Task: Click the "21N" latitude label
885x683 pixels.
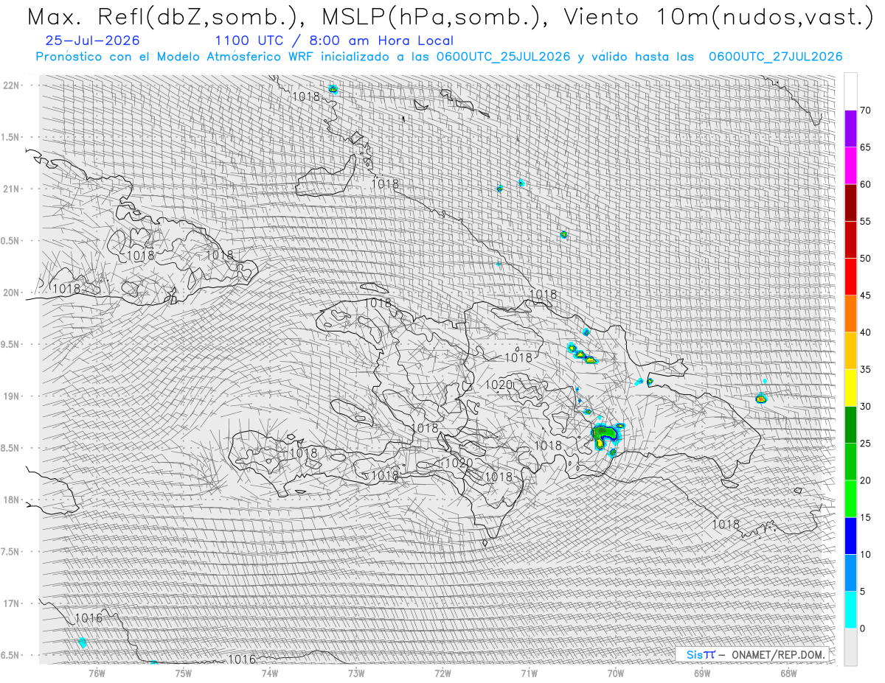Action: (11, 189)
